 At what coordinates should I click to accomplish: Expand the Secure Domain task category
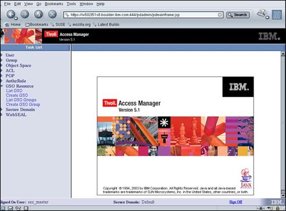click(2, 110)
